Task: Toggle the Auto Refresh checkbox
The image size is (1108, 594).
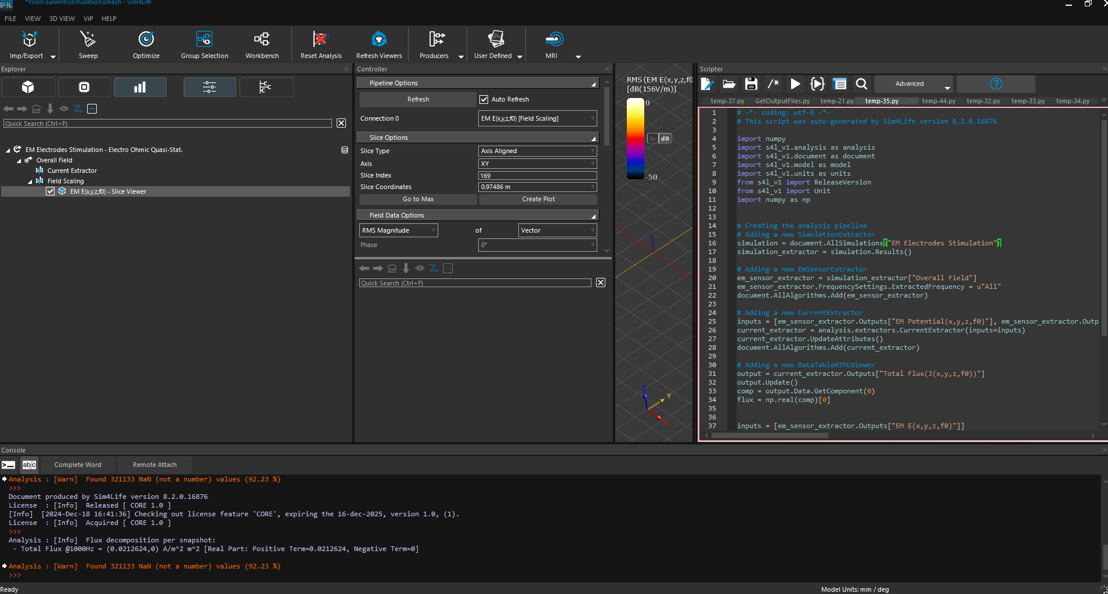Action: click(483, 99)
